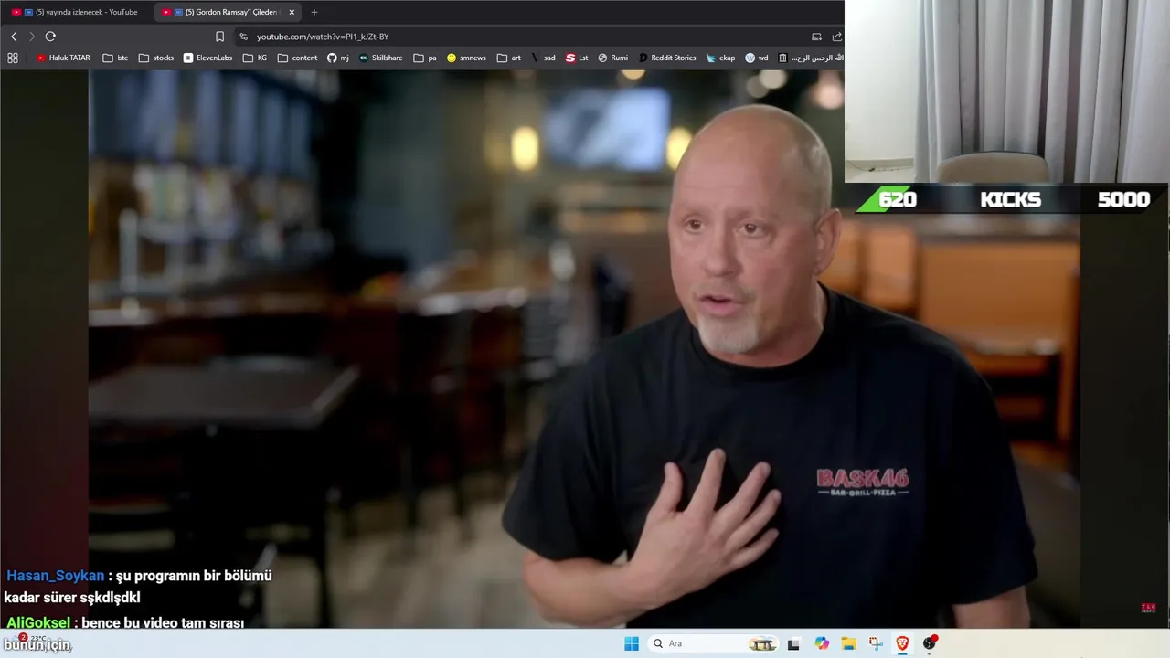This screenshot has height=658, width=1170.
Task: Expand the pa bookmark folder
Action: pos(425,58)
